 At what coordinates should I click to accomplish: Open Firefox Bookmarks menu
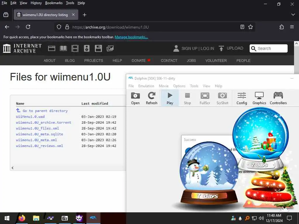coord(54,3)
